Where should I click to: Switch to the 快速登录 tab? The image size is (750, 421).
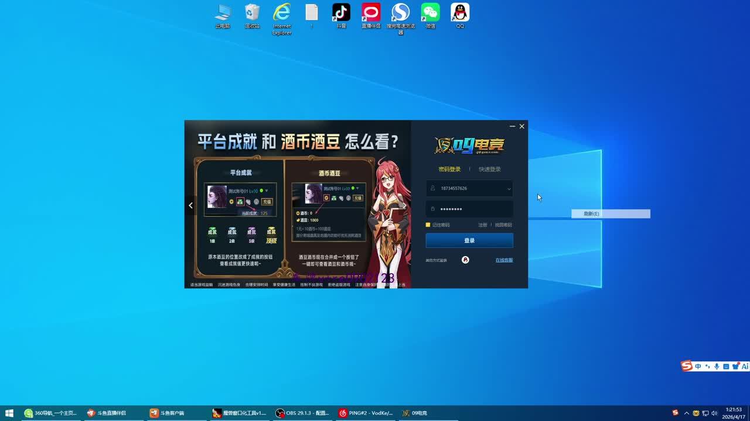(489, 170)
